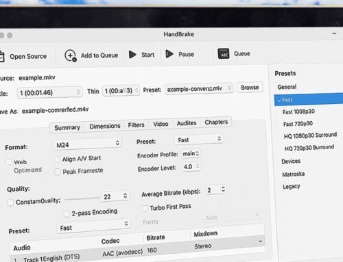Click the Bitrate column header
343x262 pixels.
(x=156, y=237)
